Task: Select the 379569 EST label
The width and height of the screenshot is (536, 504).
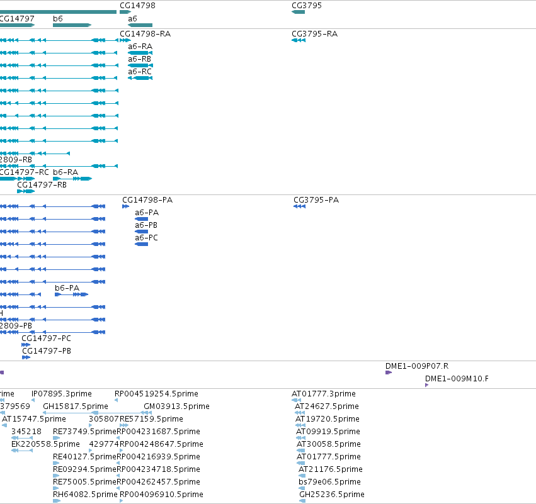Action: tap(15, 406)
